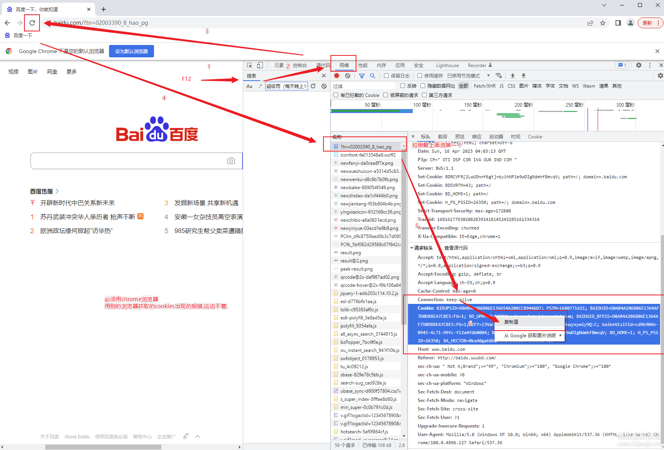Go back with the browser back arrow
664x450 pixels.
7,23
